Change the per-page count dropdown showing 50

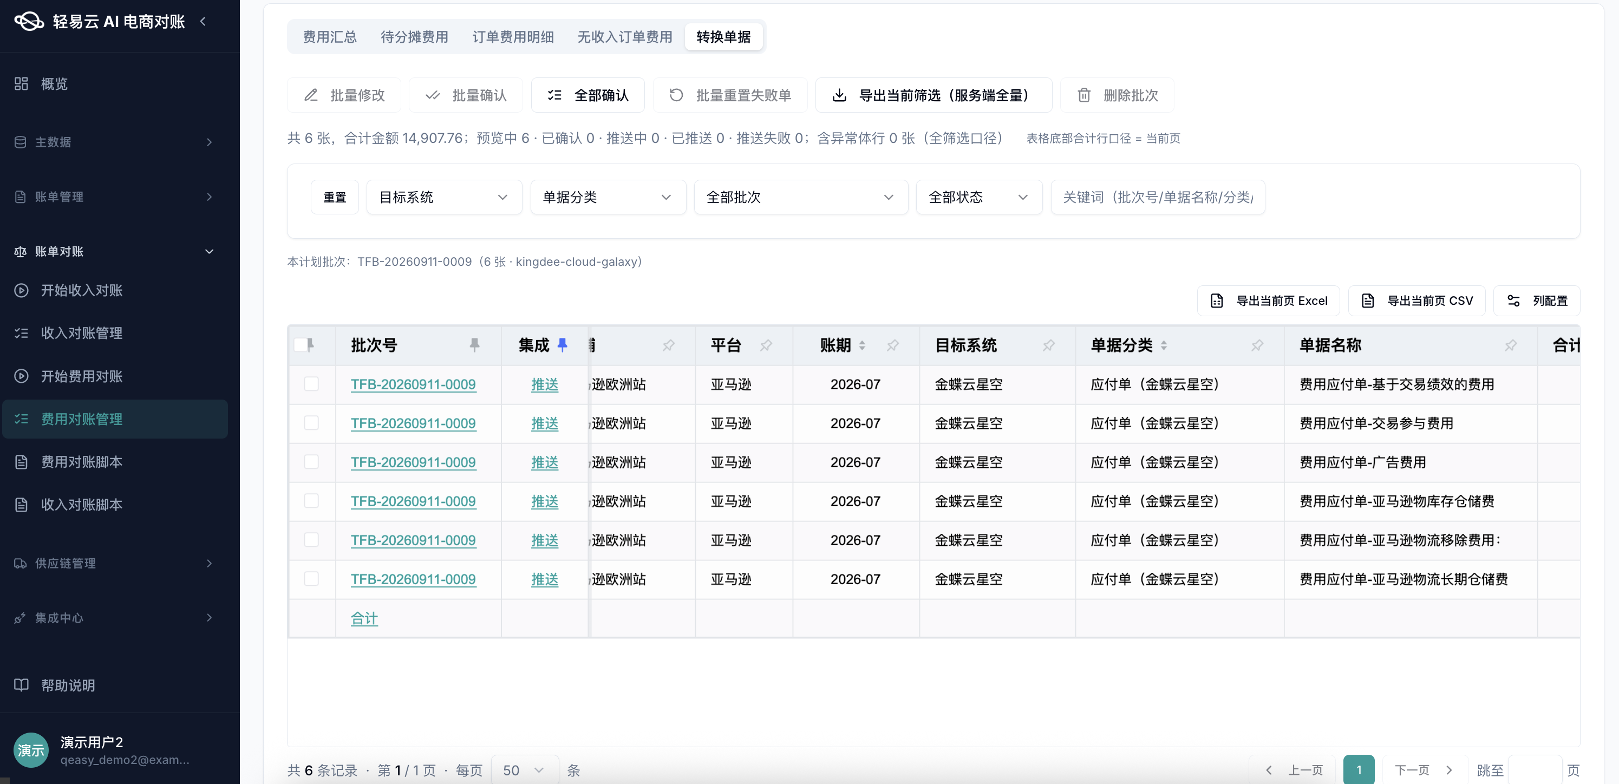pos(524,770)
